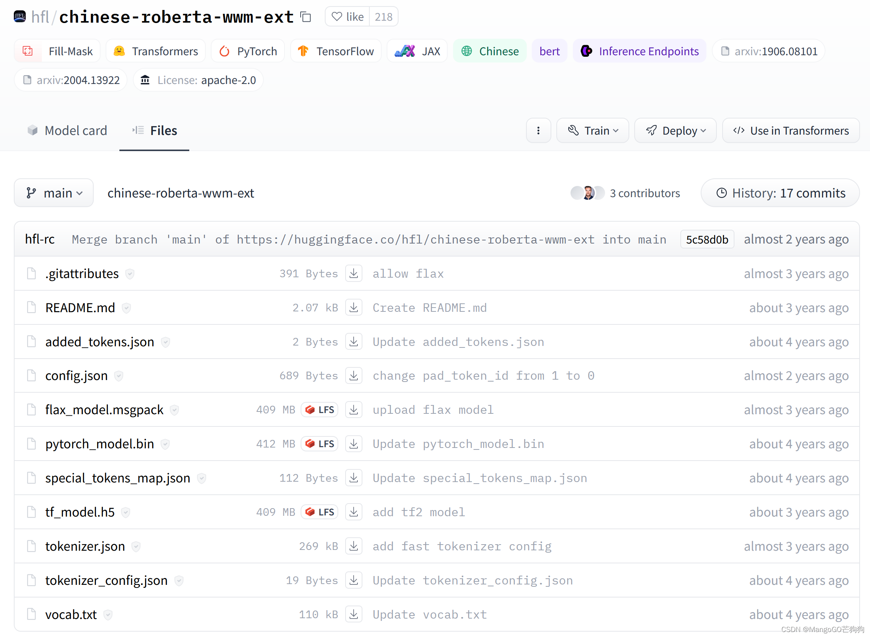Click security shield icon next to .gitattributes
Image resolution: width=870 pixels, height=637 pixels.
click(x=130, y=274)
